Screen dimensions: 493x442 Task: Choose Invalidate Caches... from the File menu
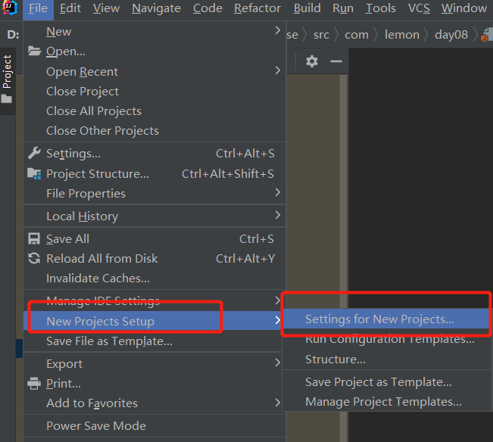[98, 279]
